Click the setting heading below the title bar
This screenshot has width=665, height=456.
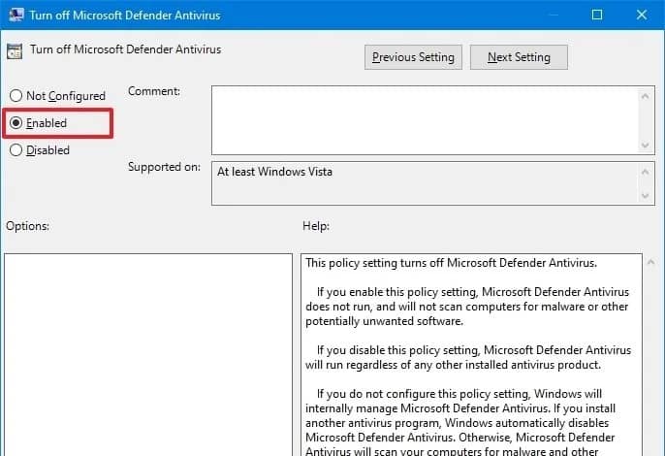coord(126,49)
